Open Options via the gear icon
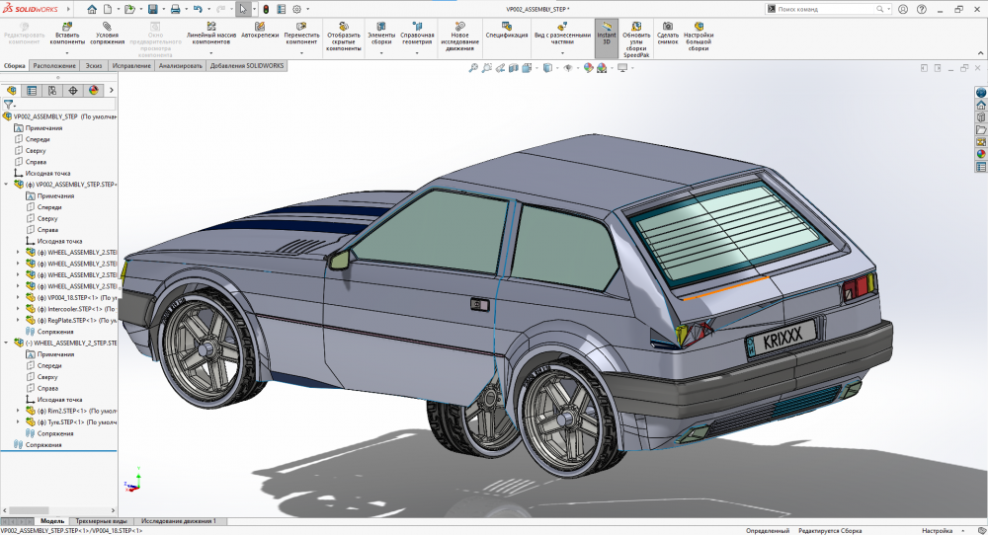This screenshot has height=535, width=988. click(297, 9)
